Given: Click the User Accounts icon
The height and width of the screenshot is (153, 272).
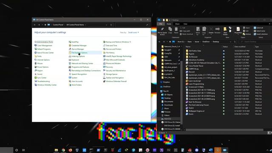Looking at the screenshot, I should [x=70, y=81].
